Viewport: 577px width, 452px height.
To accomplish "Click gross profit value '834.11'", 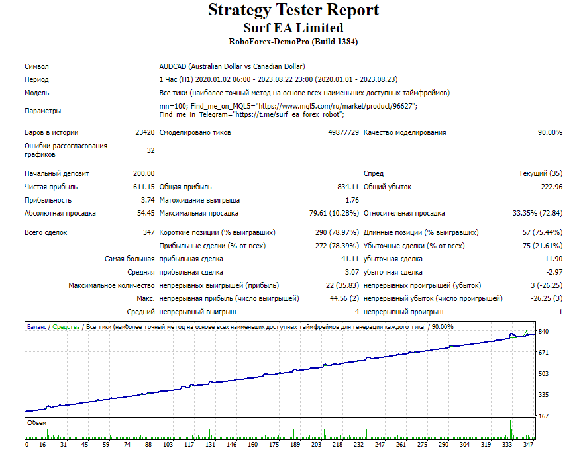I will coord(348,187).
